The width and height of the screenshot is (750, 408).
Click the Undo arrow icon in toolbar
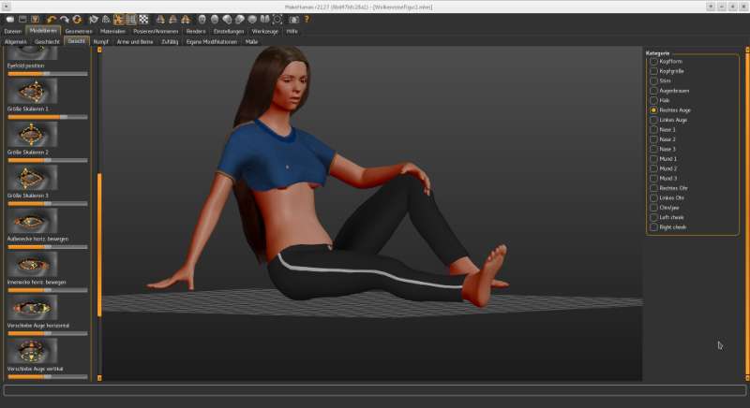51,19
